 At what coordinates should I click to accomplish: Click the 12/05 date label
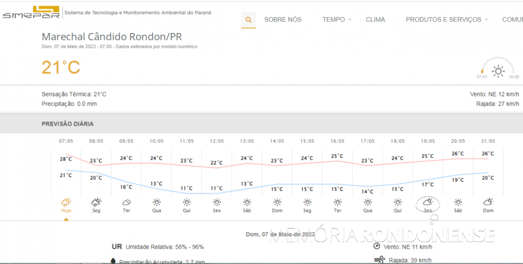[217, 141]
